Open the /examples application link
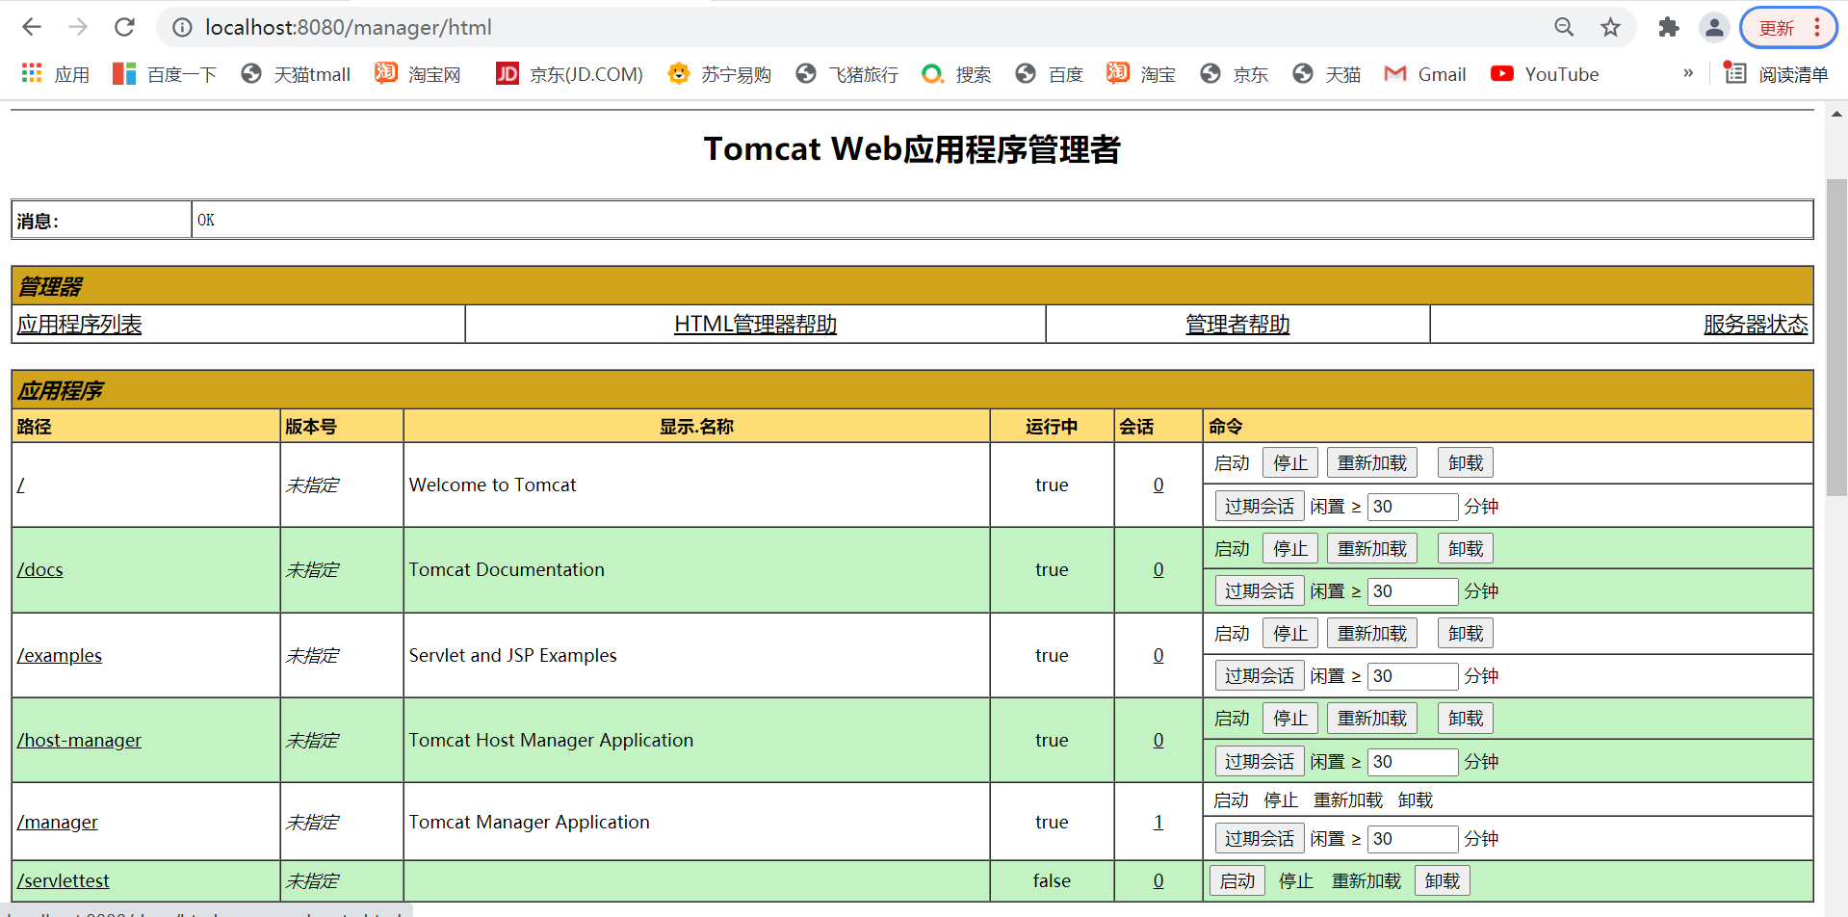The image size is (1848, 917). [59, 656]
